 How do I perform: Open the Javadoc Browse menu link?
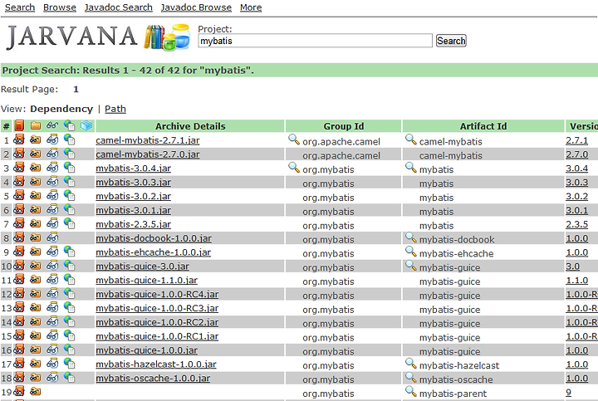pyautogui.click(x=196, y=7)
